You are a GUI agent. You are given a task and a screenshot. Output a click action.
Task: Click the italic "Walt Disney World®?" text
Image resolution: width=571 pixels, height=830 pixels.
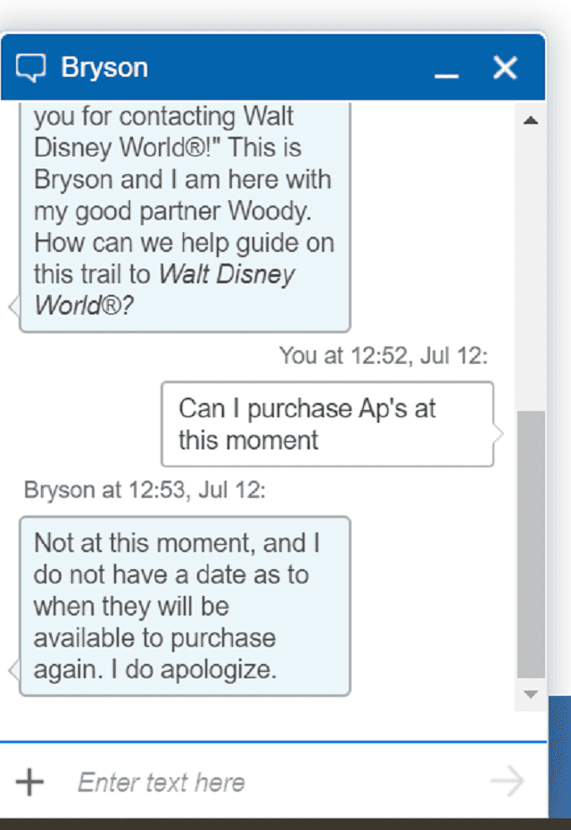point(164,290)
